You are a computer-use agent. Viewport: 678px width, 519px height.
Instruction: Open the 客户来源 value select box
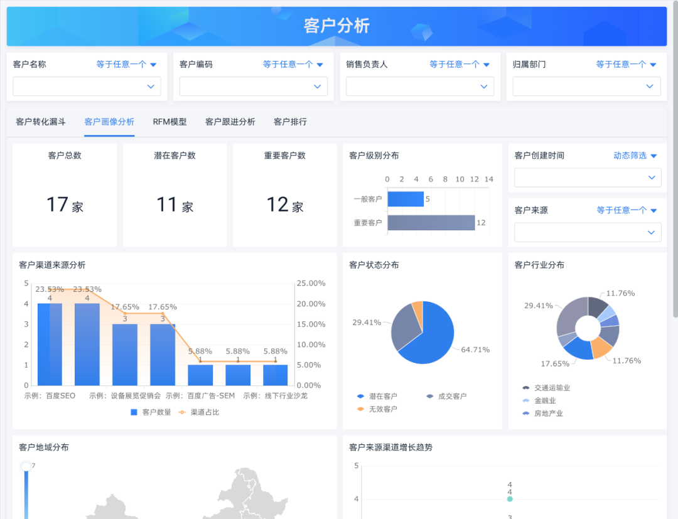click(x=587, y=232)
